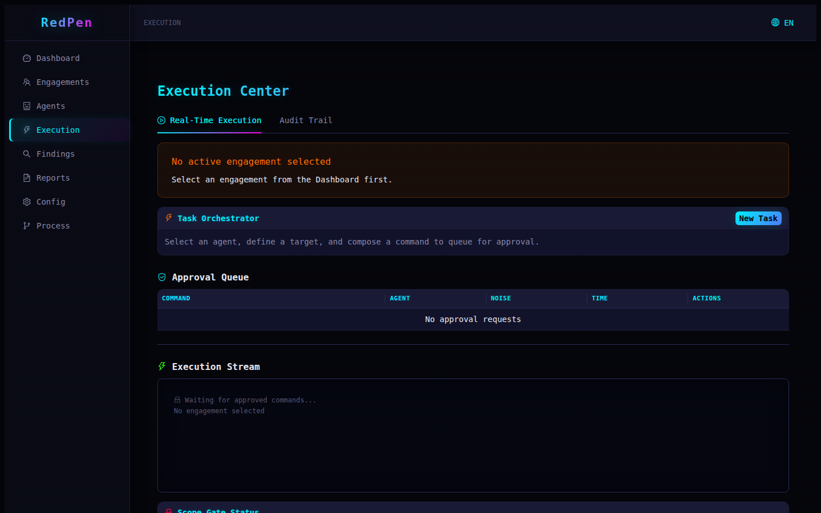Click the orchestrator description starting 'Select an agent'
Viewport: 821px width, 513px height.
pos(352,242)
